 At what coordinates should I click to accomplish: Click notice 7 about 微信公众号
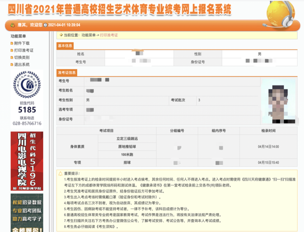point(143,221)
